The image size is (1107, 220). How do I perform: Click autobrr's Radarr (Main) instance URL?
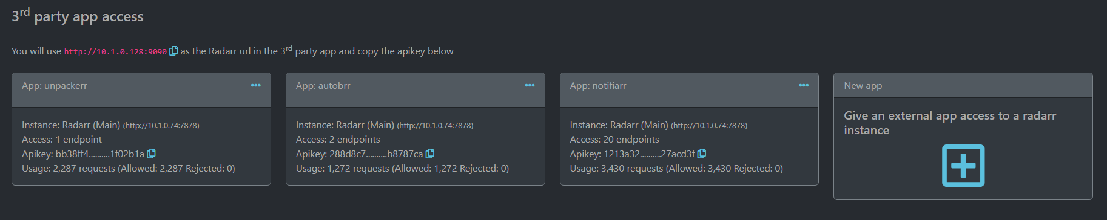[x=435, y=126]
